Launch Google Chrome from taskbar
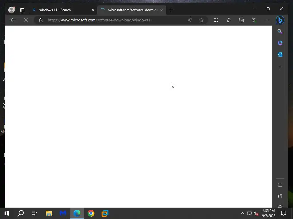Viewport: 293px width, 219px height. tap(91, 213)
